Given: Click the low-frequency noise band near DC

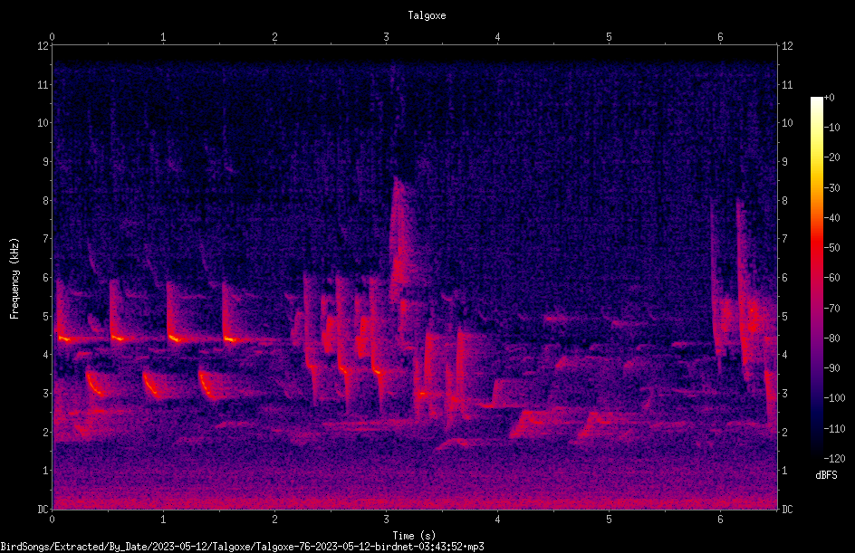Looking at the screenshot, I should (x=415, y=501).
